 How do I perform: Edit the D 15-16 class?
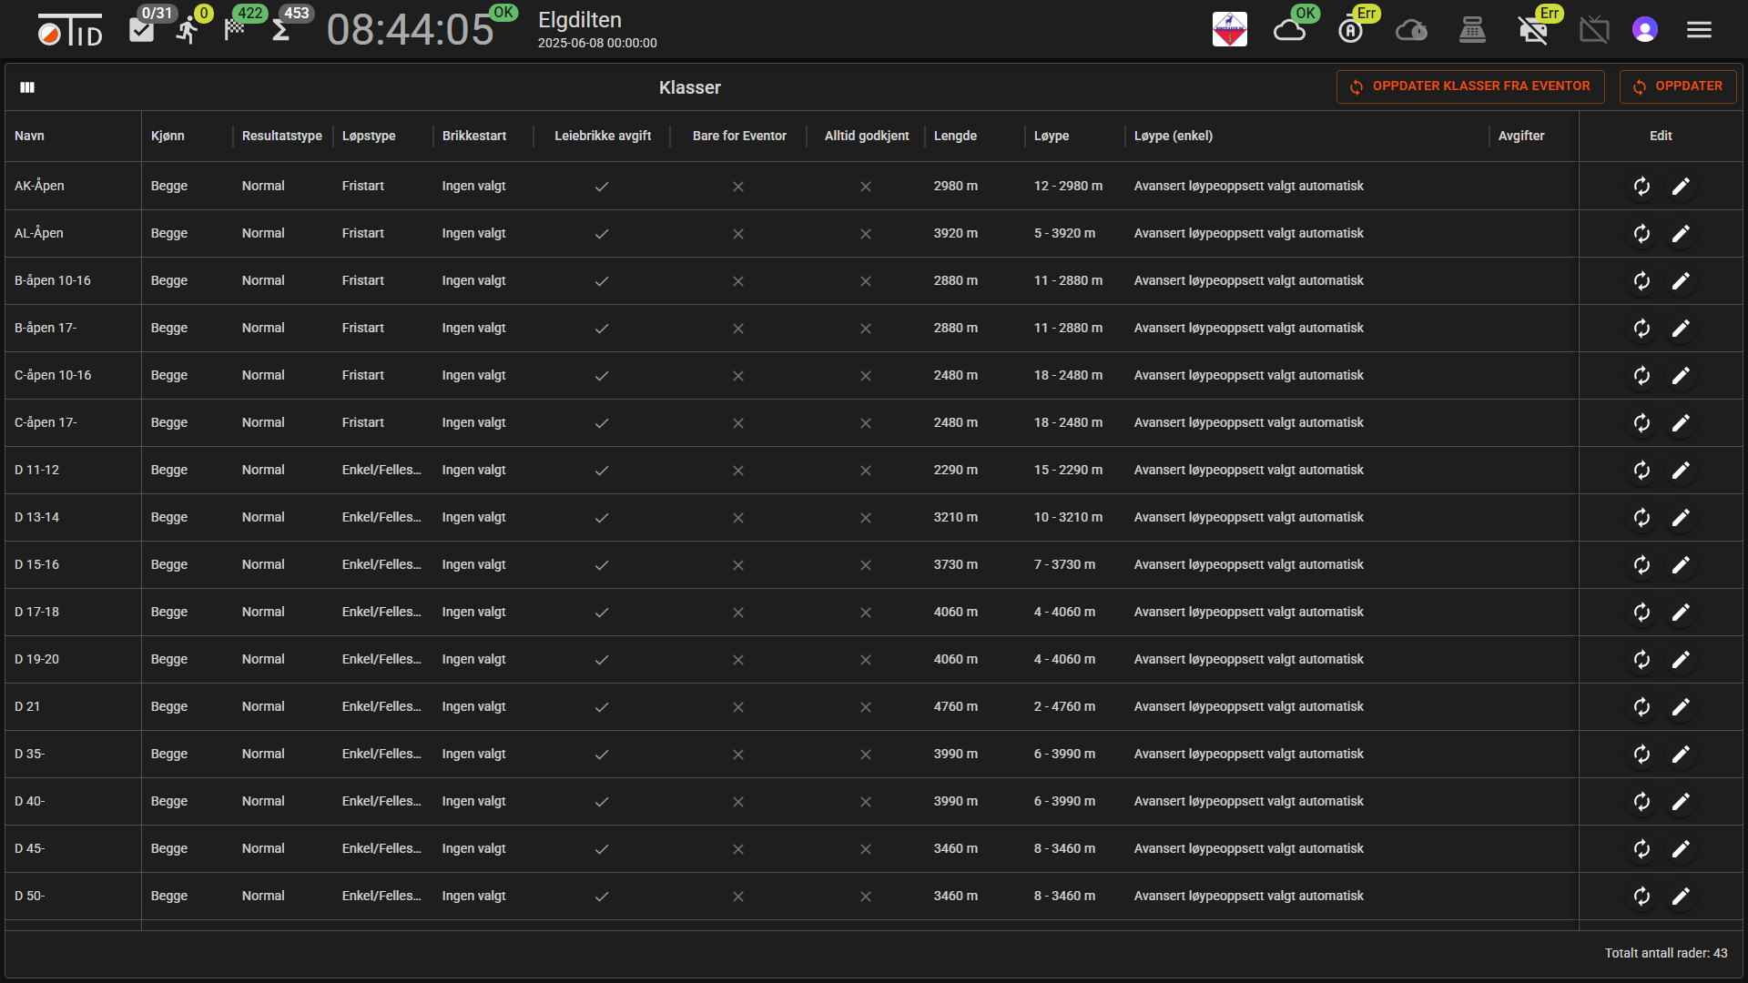point(1681,565)
